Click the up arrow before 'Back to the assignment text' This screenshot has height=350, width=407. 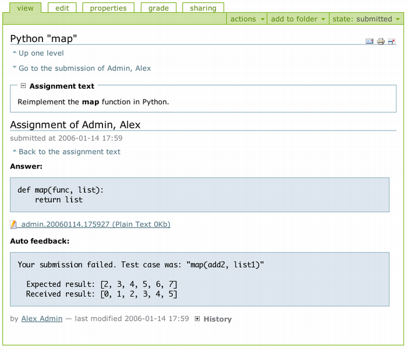coord(15,152)
